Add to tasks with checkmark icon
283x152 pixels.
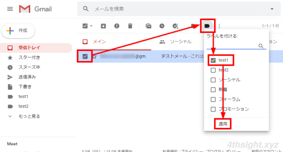[x=175, y=26]
